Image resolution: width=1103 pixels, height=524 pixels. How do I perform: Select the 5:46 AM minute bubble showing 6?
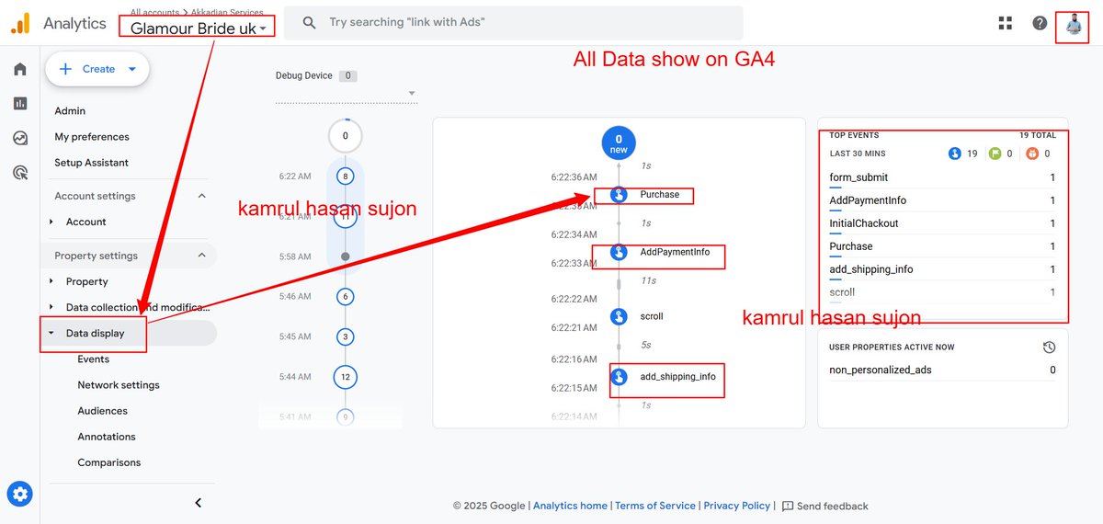[x=346, y=297]
